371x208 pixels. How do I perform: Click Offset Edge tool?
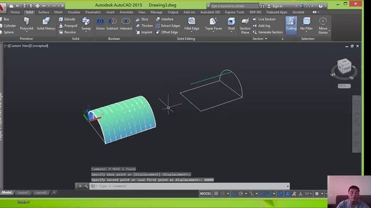point(167,32)
